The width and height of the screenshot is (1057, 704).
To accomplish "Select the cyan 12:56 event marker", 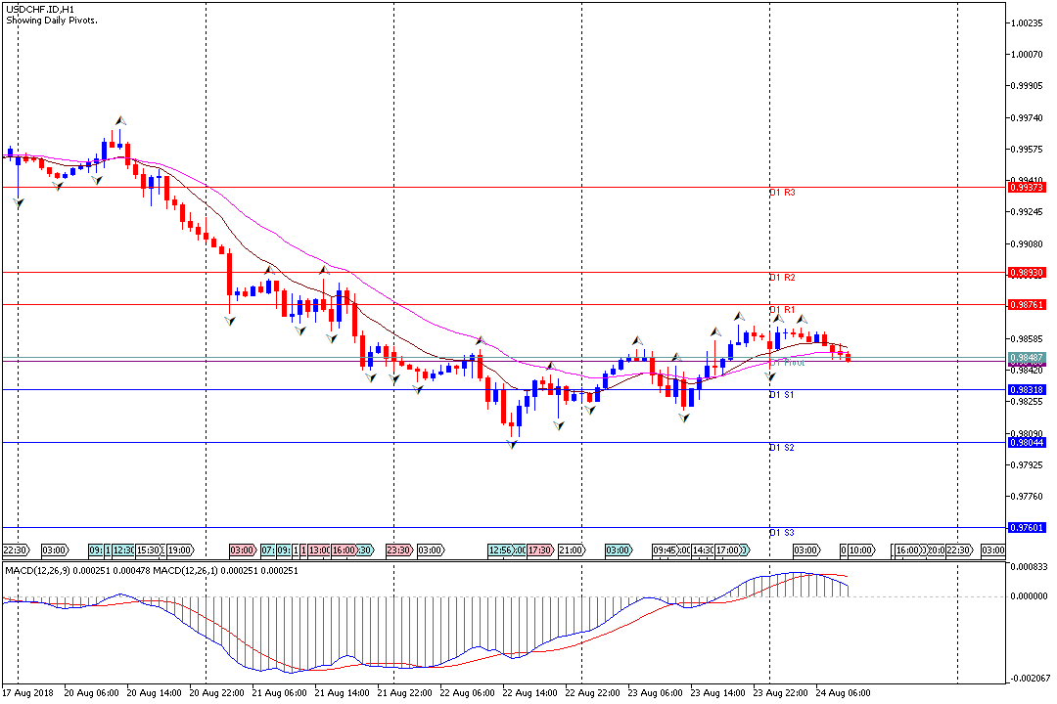I will pos(500,550).
